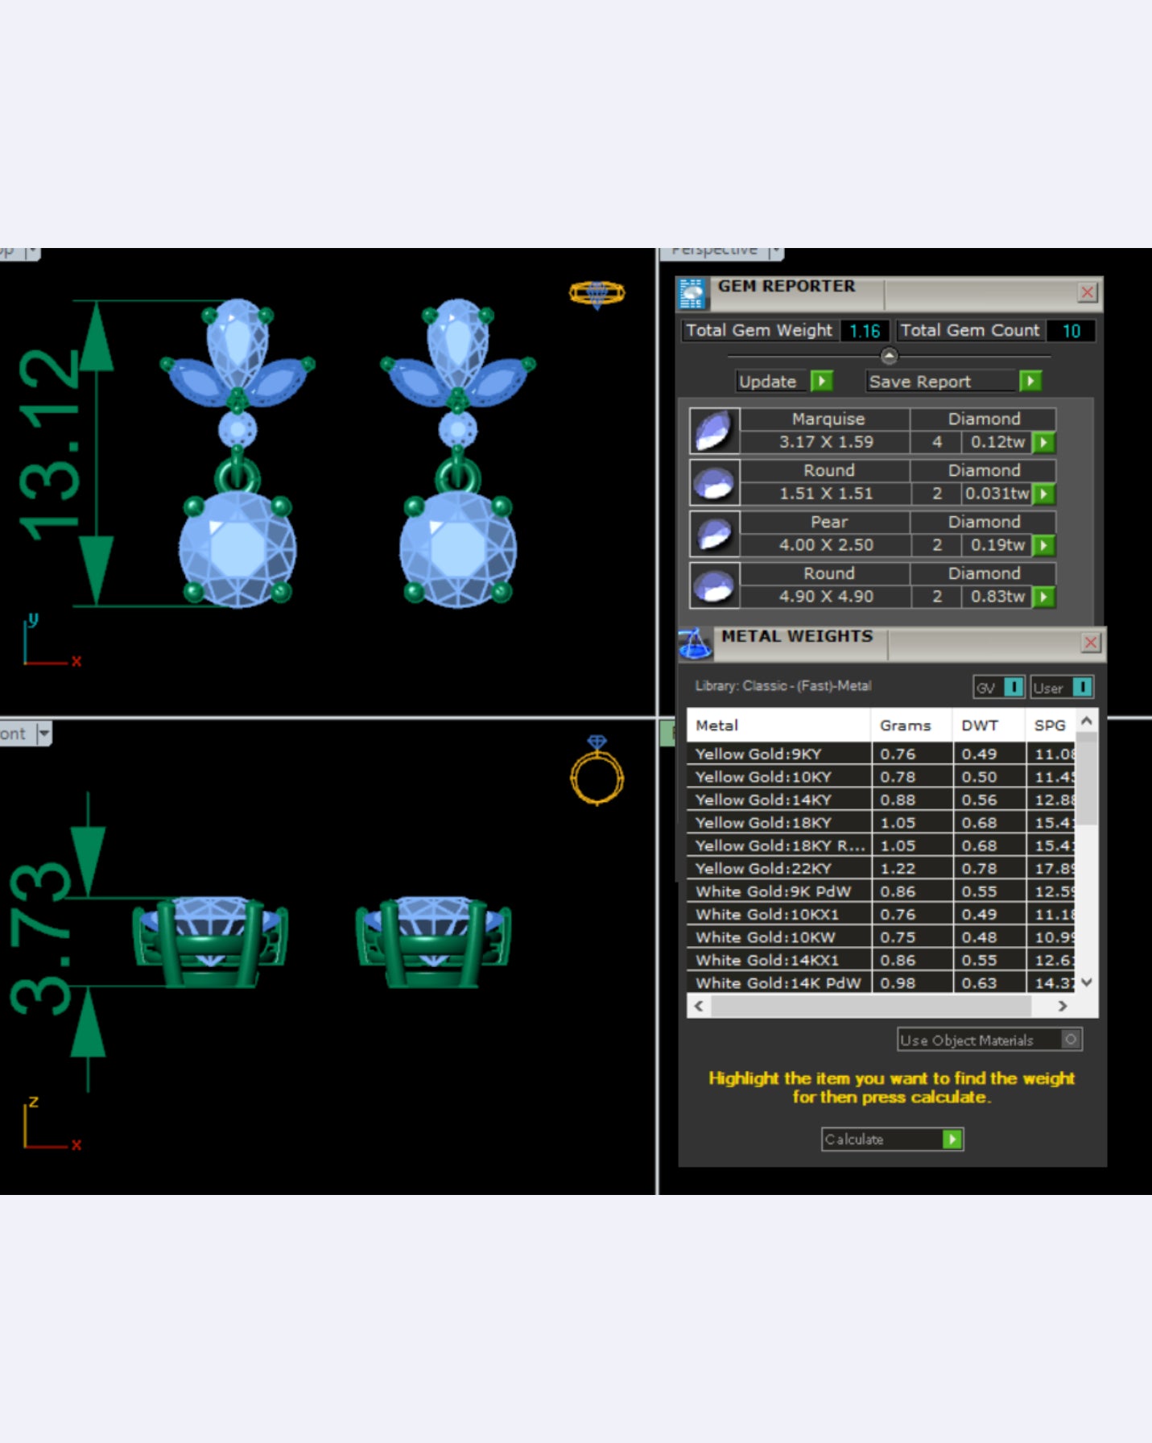Enable Use Object Materials option

1070,1040
